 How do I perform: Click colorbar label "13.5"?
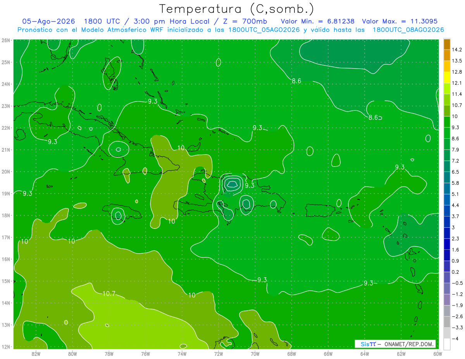(x=456, y=61)
